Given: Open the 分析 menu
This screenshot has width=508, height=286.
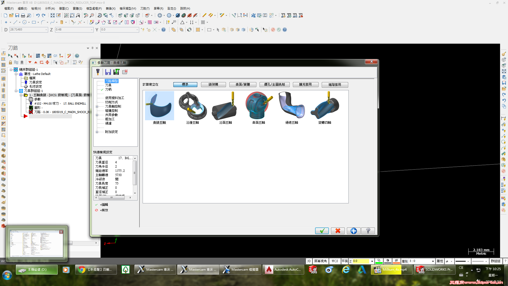Looking at the screenshot, I should coord(50,8).
